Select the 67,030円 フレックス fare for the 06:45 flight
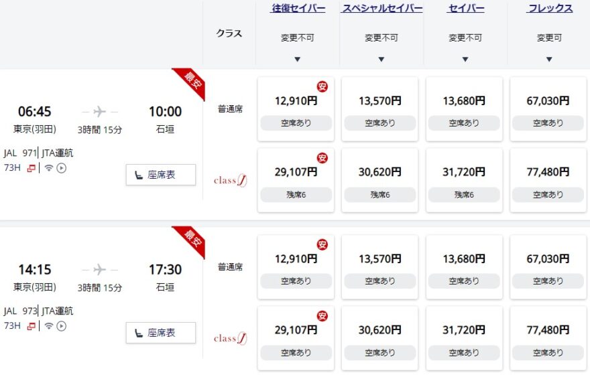590x375 pixels. click(x=548, y=109)
